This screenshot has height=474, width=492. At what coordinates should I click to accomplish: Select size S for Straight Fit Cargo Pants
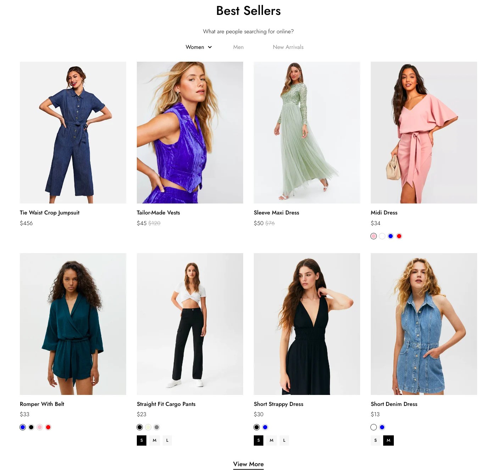point(142,440)
